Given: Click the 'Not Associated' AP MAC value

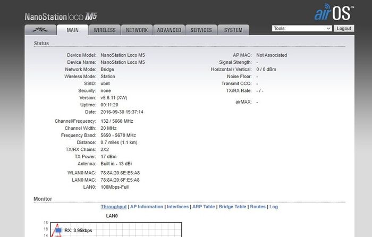Looking at the screenshot, I should coord(272,55).
